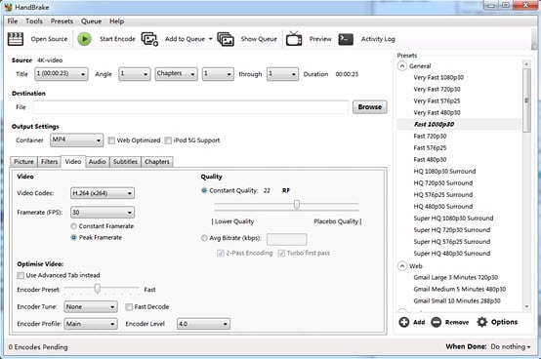This screenshot has height=359, width=541.
Task: Click the Browse button
Action: coord(369,107)
